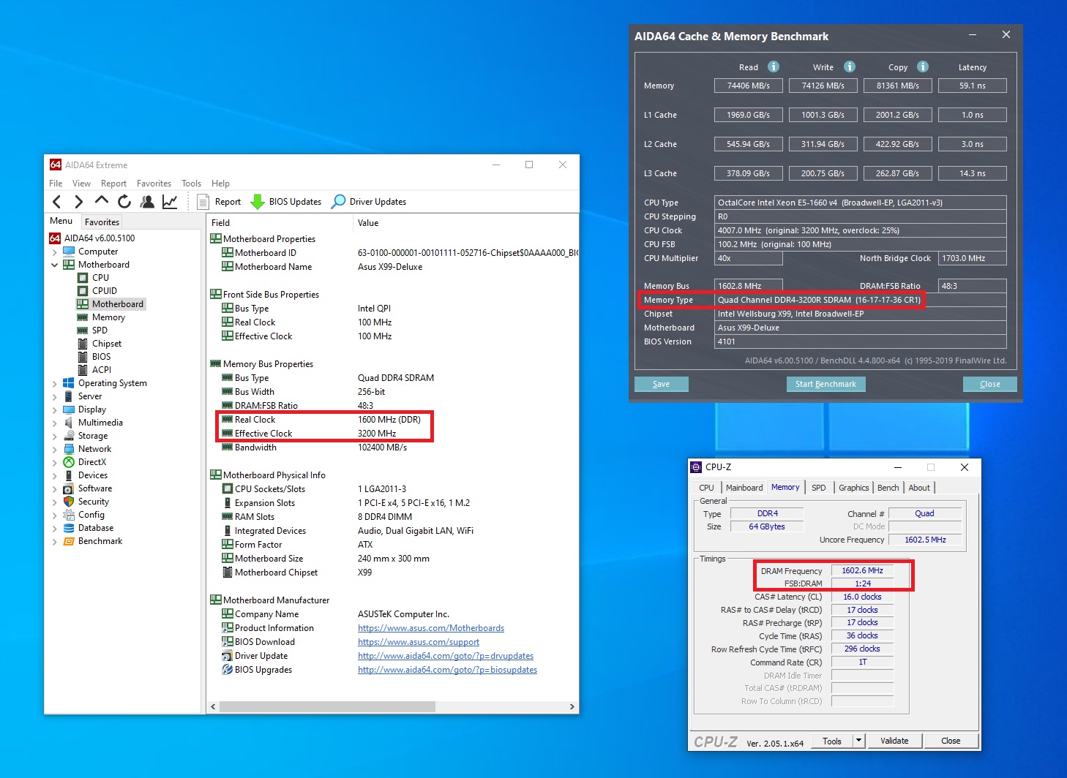Expand the Devices tree branch
1067x778 pixels.
55,475
